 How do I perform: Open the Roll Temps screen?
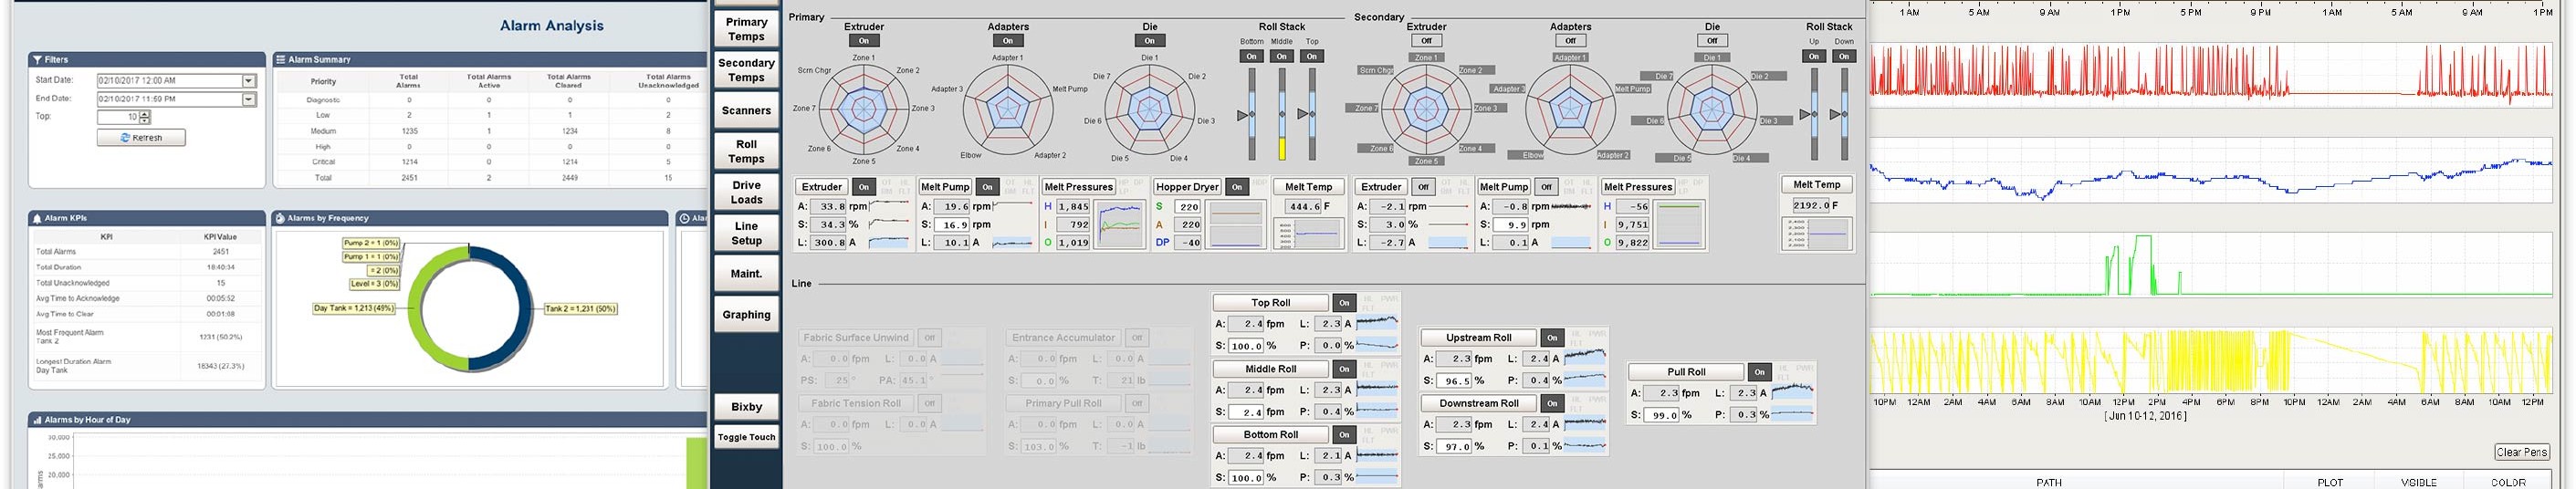[x=746, y=151]
